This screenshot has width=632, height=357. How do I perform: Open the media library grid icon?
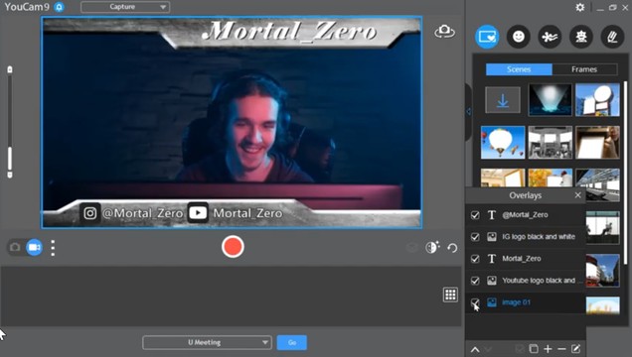(x=450, y=295)
